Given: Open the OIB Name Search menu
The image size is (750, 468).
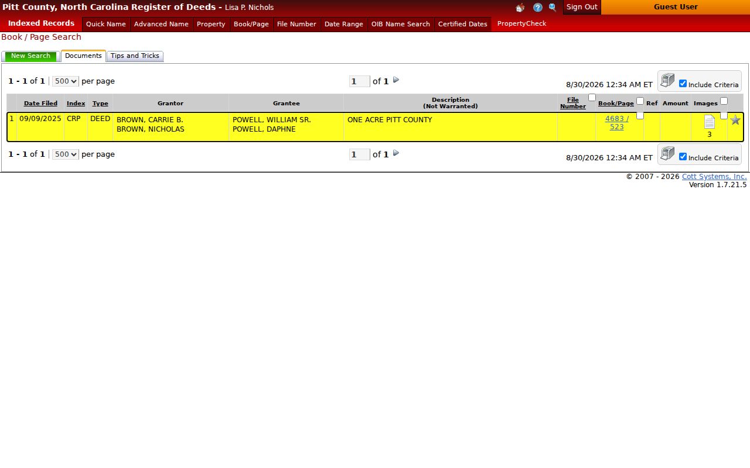Looking at the screenshot, I should click(x=401, y=24).
